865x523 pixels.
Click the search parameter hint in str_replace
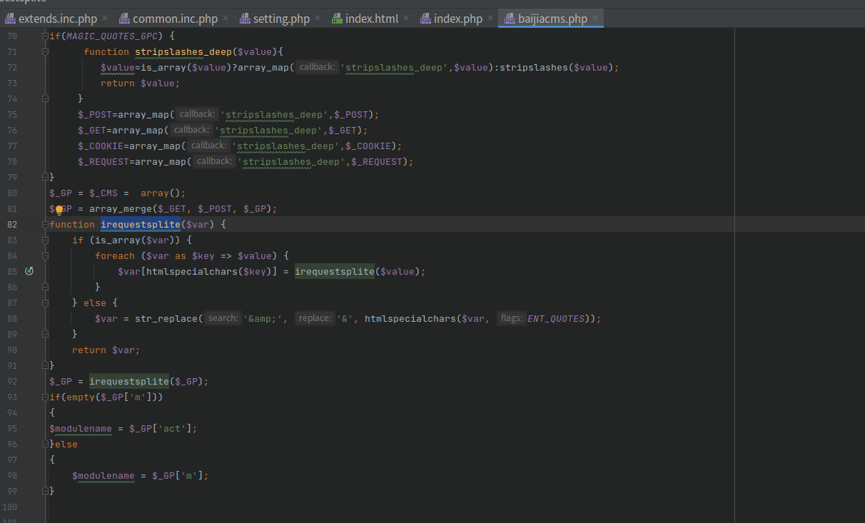point(223,318)
